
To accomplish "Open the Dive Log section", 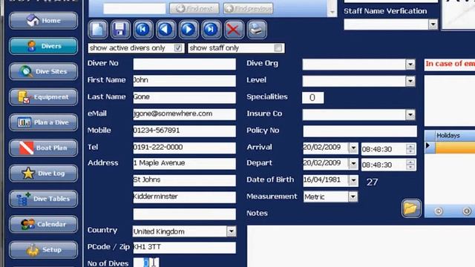I will (x=43, y=173).
